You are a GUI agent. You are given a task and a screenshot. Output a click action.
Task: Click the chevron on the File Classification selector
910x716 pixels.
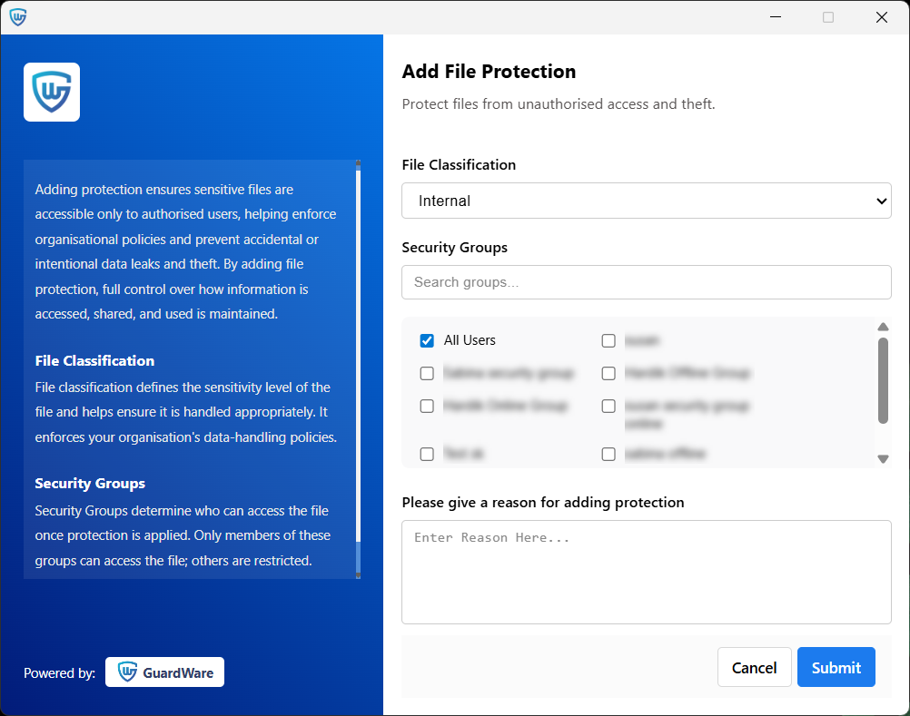tap(880, 201)
